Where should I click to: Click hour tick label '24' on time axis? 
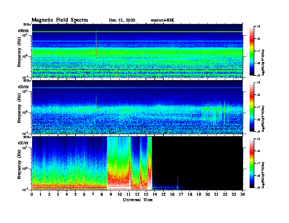pos(243,194)
